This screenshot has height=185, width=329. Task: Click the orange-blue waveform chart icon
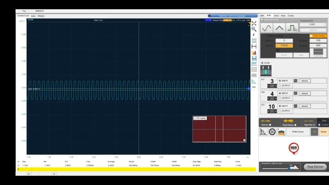coord(281,132)
